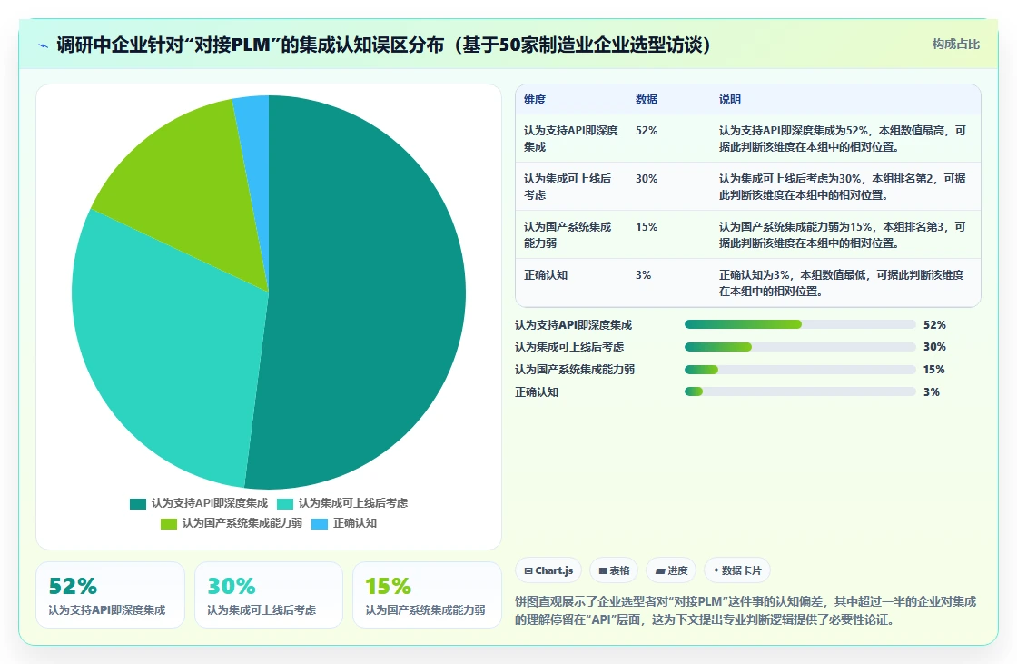Click the green legend color box
Image resolution: width=1017 pixels, height=664 pixels.
169,524
